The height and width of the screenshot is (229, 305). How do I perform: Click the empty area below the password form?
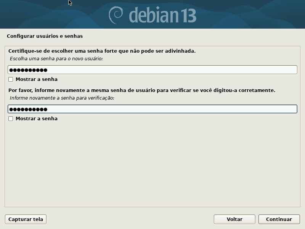[152, 164]
